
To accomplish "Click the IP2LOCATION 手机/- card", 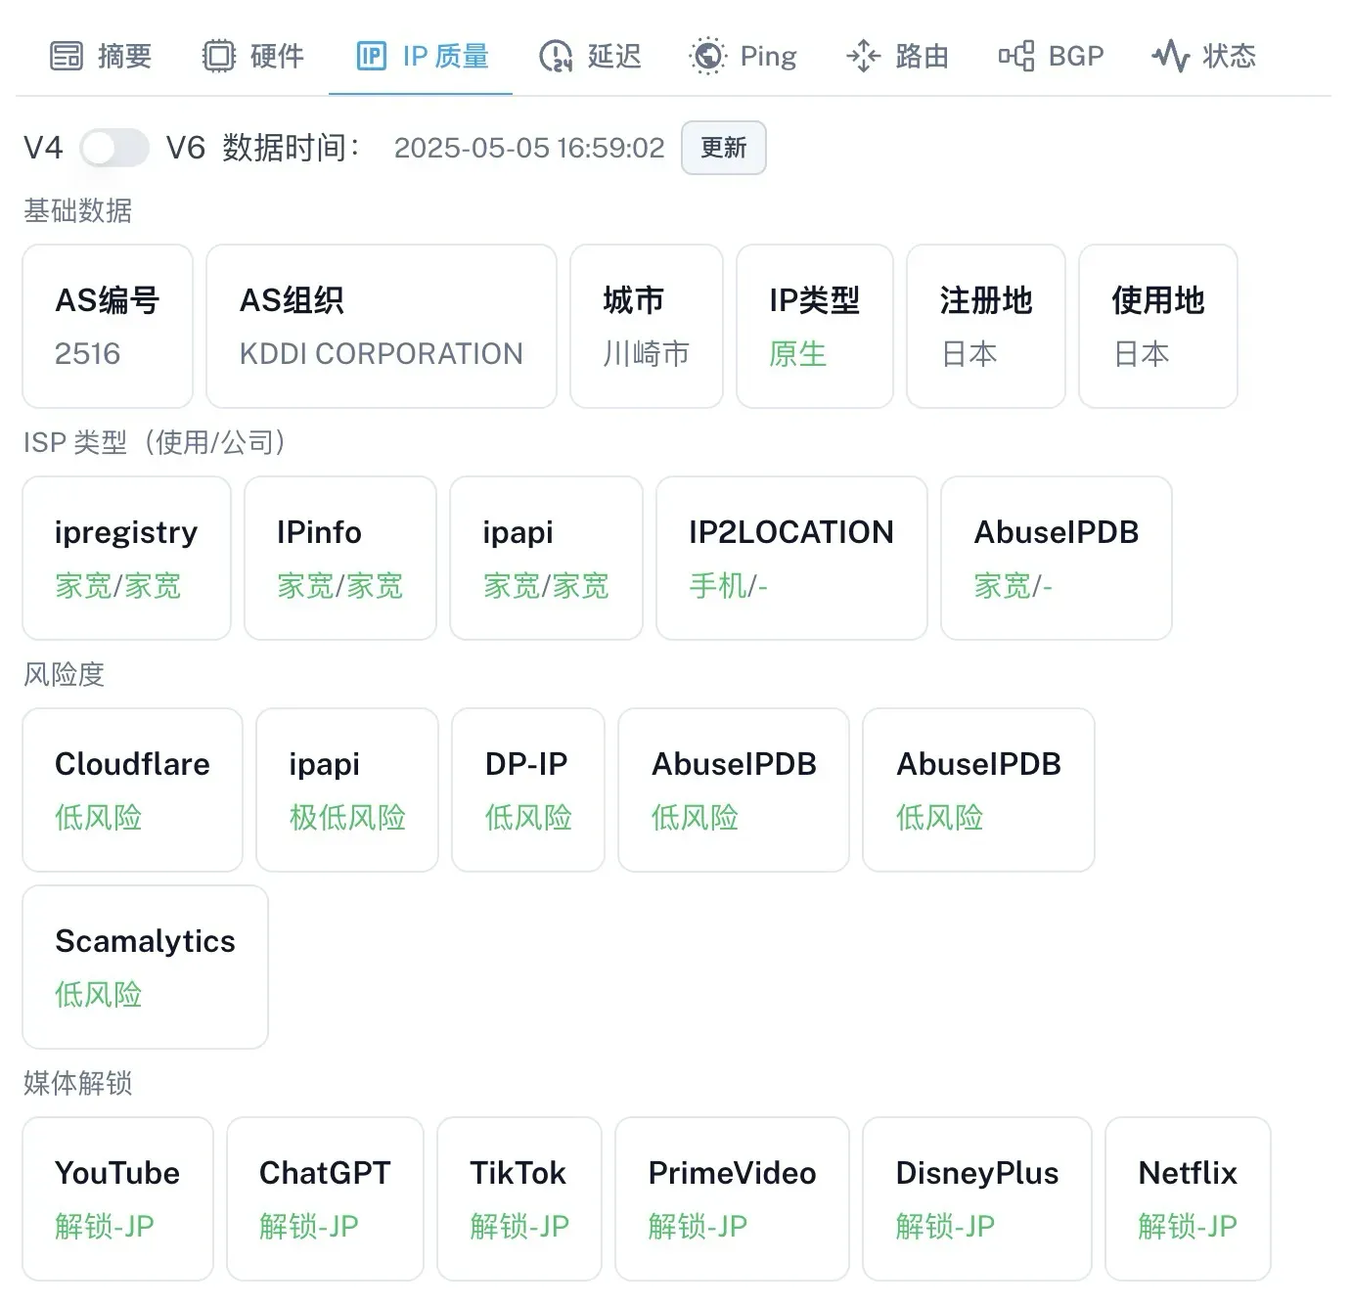I will coord(791,558).
